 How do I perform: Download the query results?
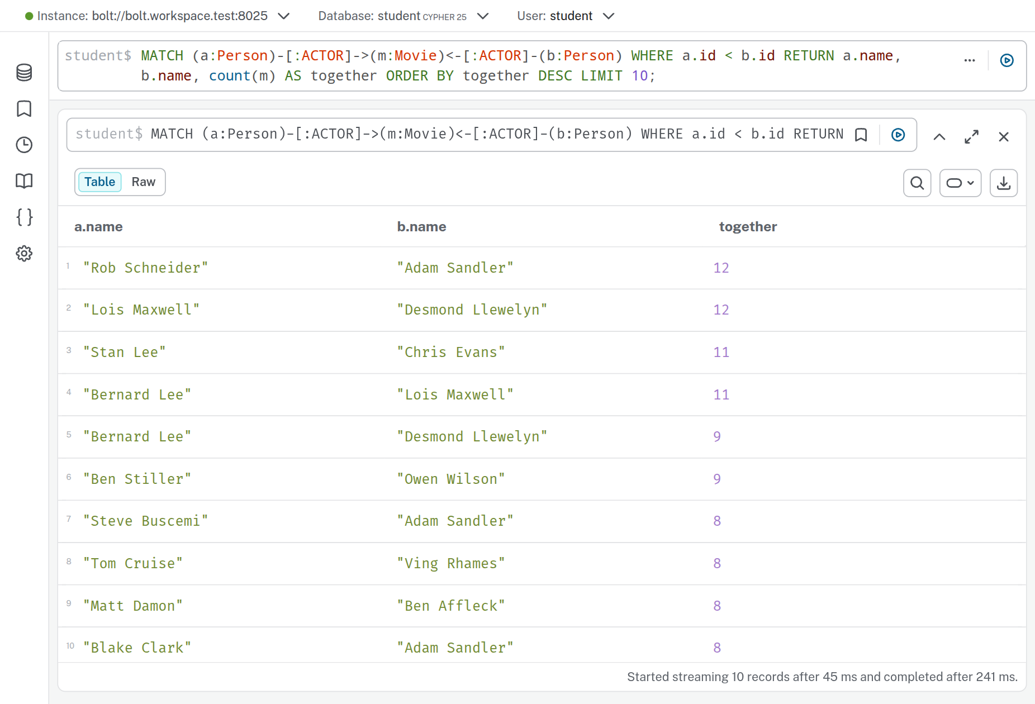1004,183
